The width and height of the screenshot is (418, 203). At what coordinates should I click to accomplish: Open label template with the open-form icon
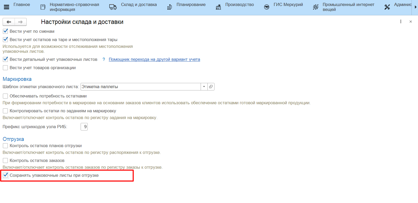(211, 87)
